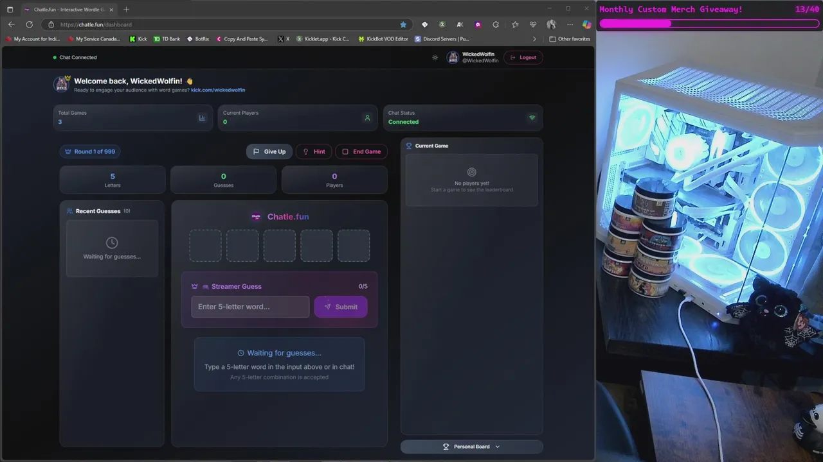This screenshot has height=462, width=823.
Task: Click the Waiting for guesses info heading
Action: point(279,353)
